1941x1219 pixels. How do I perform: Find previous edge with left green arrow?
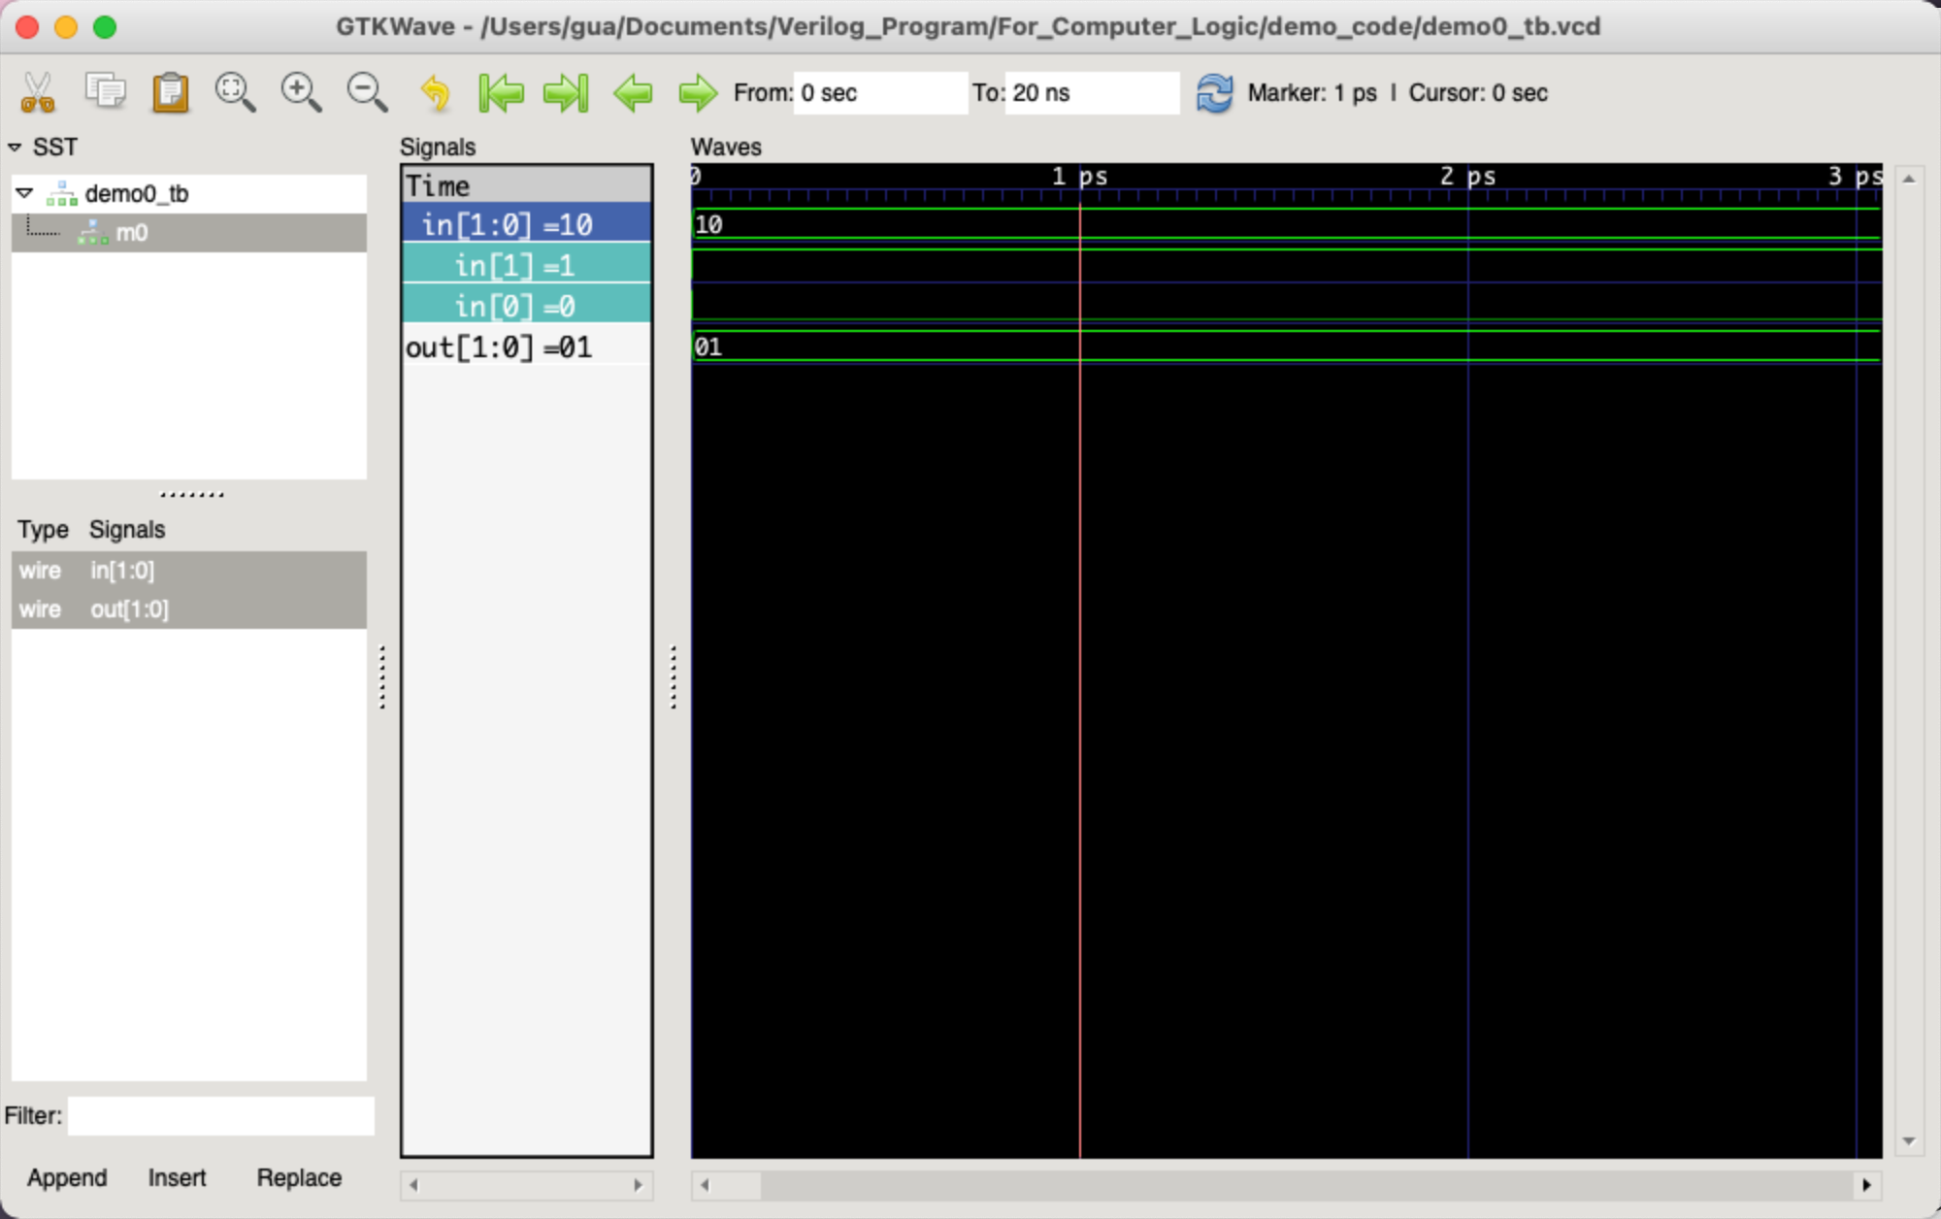click(x=633, y=93)
